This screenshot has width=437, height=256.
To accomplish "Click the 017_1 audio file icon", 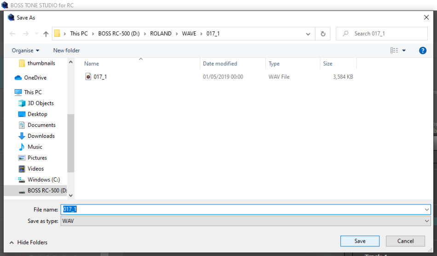I will [x=88, y=77].
